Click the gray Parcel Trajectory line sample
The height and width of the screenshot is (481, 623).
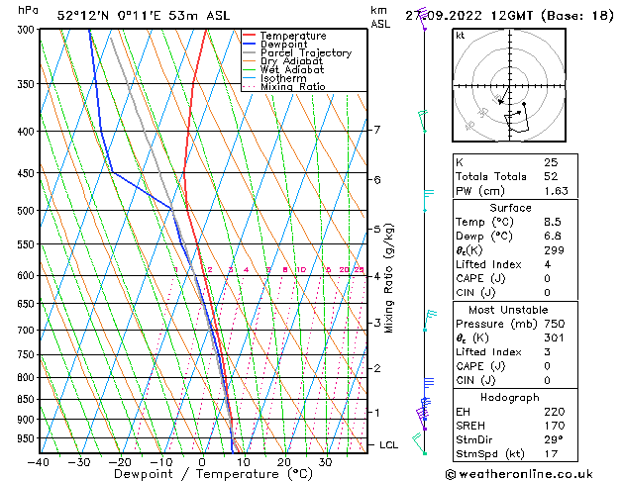coord(250,52)
